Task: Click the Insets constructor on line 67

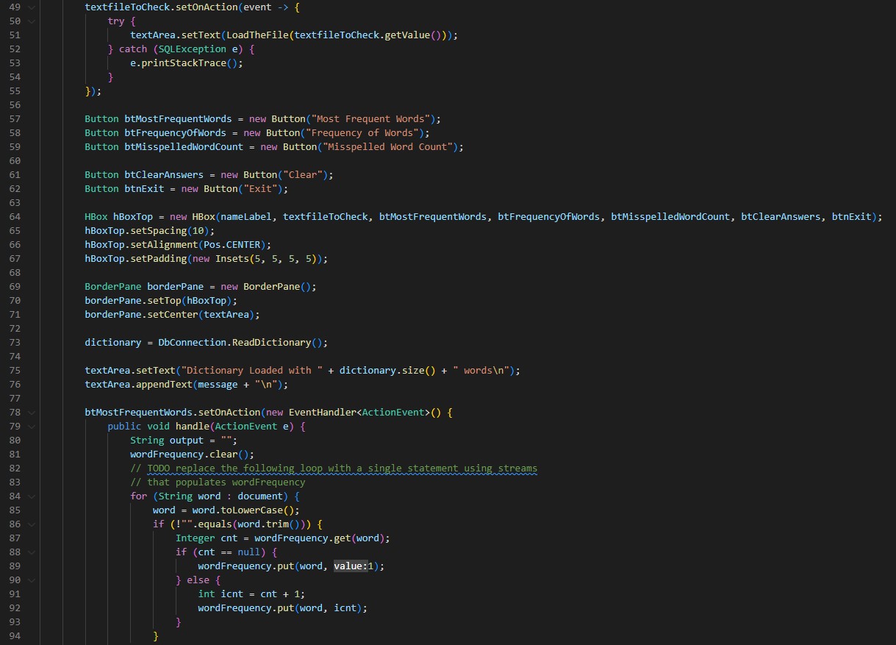Action: click(232, 259)
